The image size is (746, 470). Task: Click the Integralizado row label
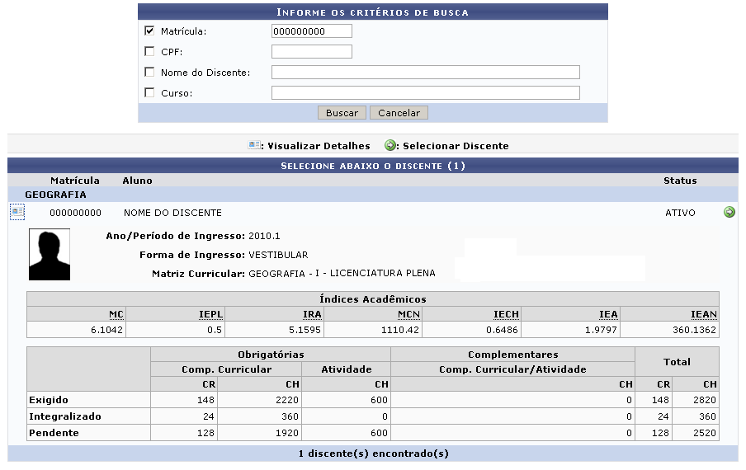coord(65,416)
